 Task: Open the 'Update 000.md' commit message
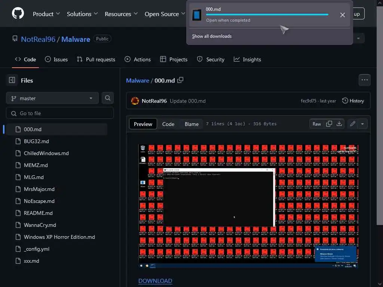(188, 101)
